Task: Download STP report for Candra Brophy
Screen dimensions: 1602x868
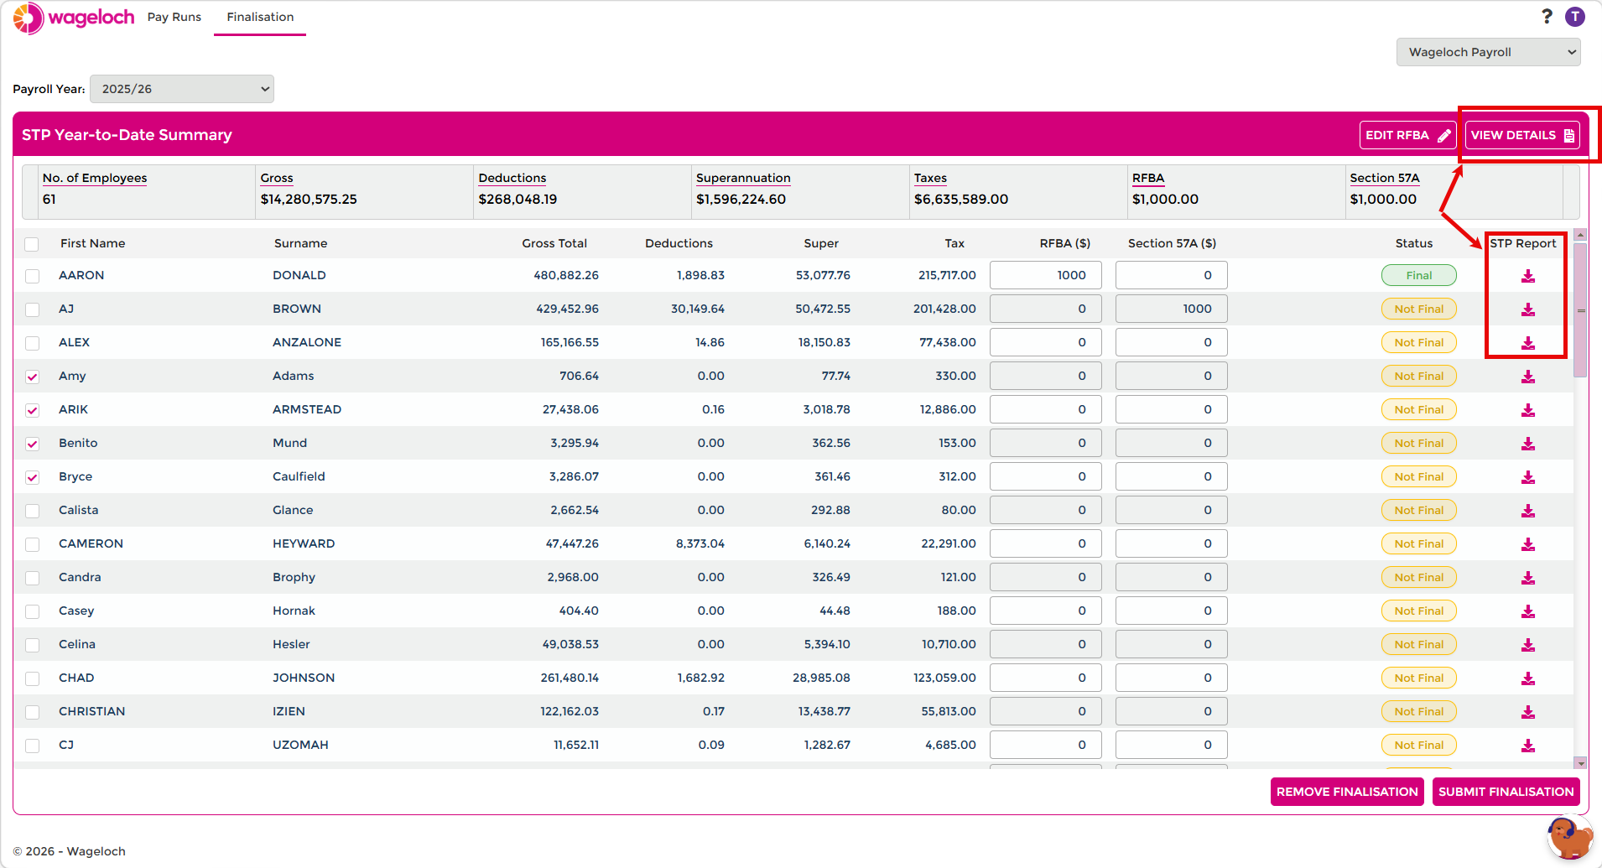Action: click(1528, 578)
